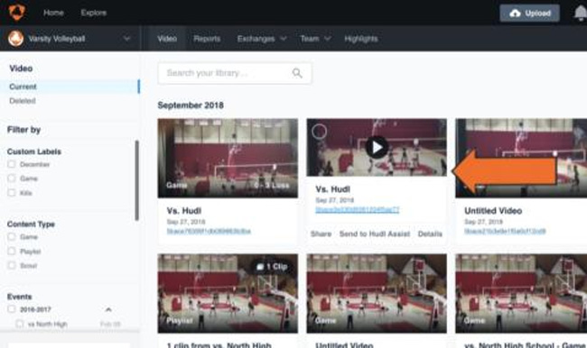Open the link under the first Vs. Hudl
The height and width of the screenshot is (348, 587).
209,231
